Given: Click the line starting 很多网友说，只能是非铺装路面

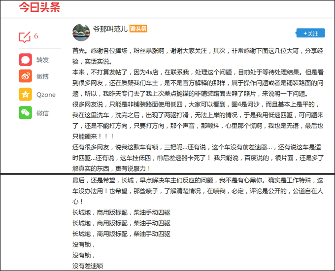Looking at the screenshot, I should pyautogui.click(x=196, y=104).
